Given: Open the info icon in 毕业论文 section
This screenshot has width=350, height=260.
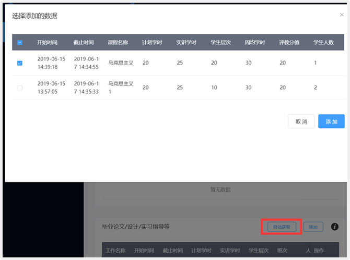Looking at the screenshot, I should tap(334, 227).
